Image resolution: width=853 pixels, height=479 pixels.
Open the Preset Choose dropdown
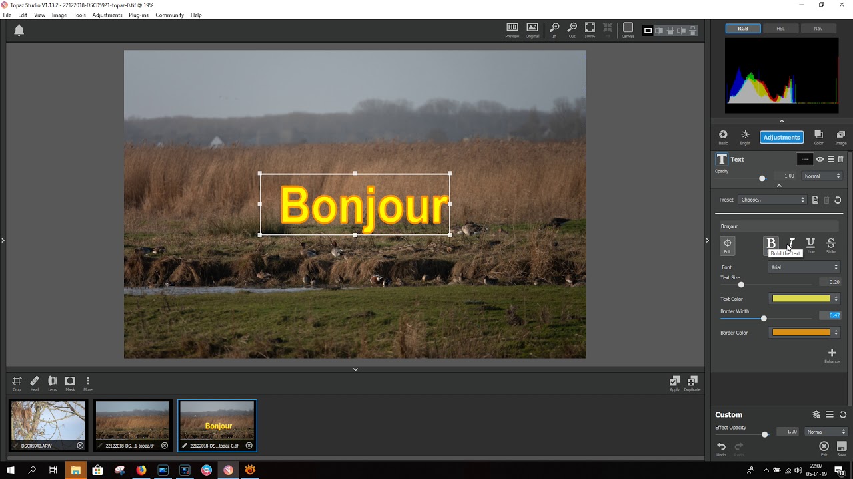(773, 200)
